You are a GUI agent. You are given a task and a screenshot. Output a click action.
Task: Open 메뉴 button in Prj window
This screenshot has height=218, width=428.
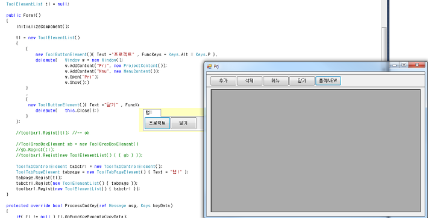(275, 81)
